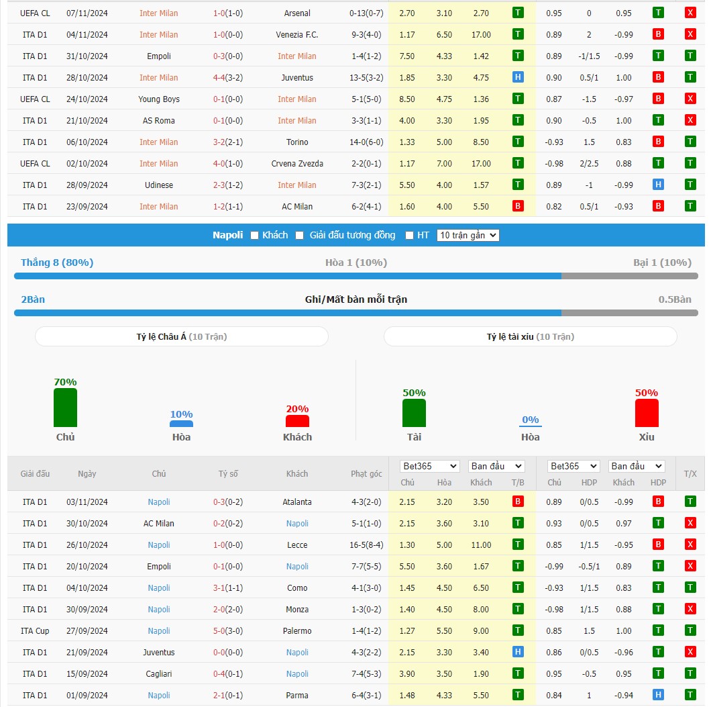
Task: Click the Giải đấu column header
Action: pos(35,473)
